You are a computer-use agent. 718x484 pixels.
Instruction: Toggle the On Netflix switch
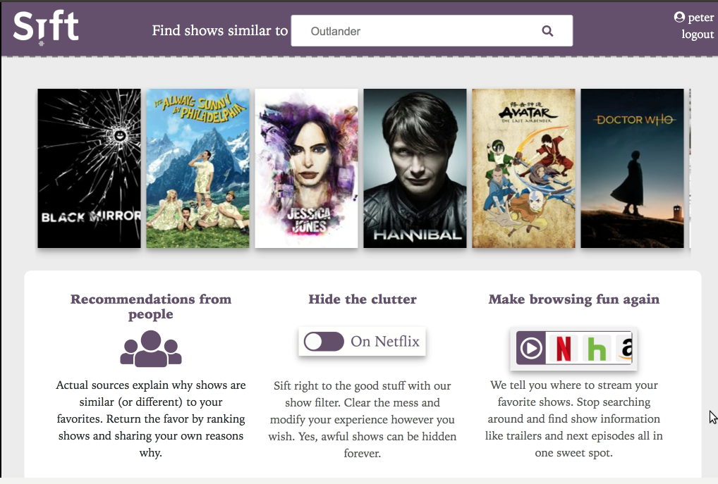pyautogui.click(x=324, y=341)
